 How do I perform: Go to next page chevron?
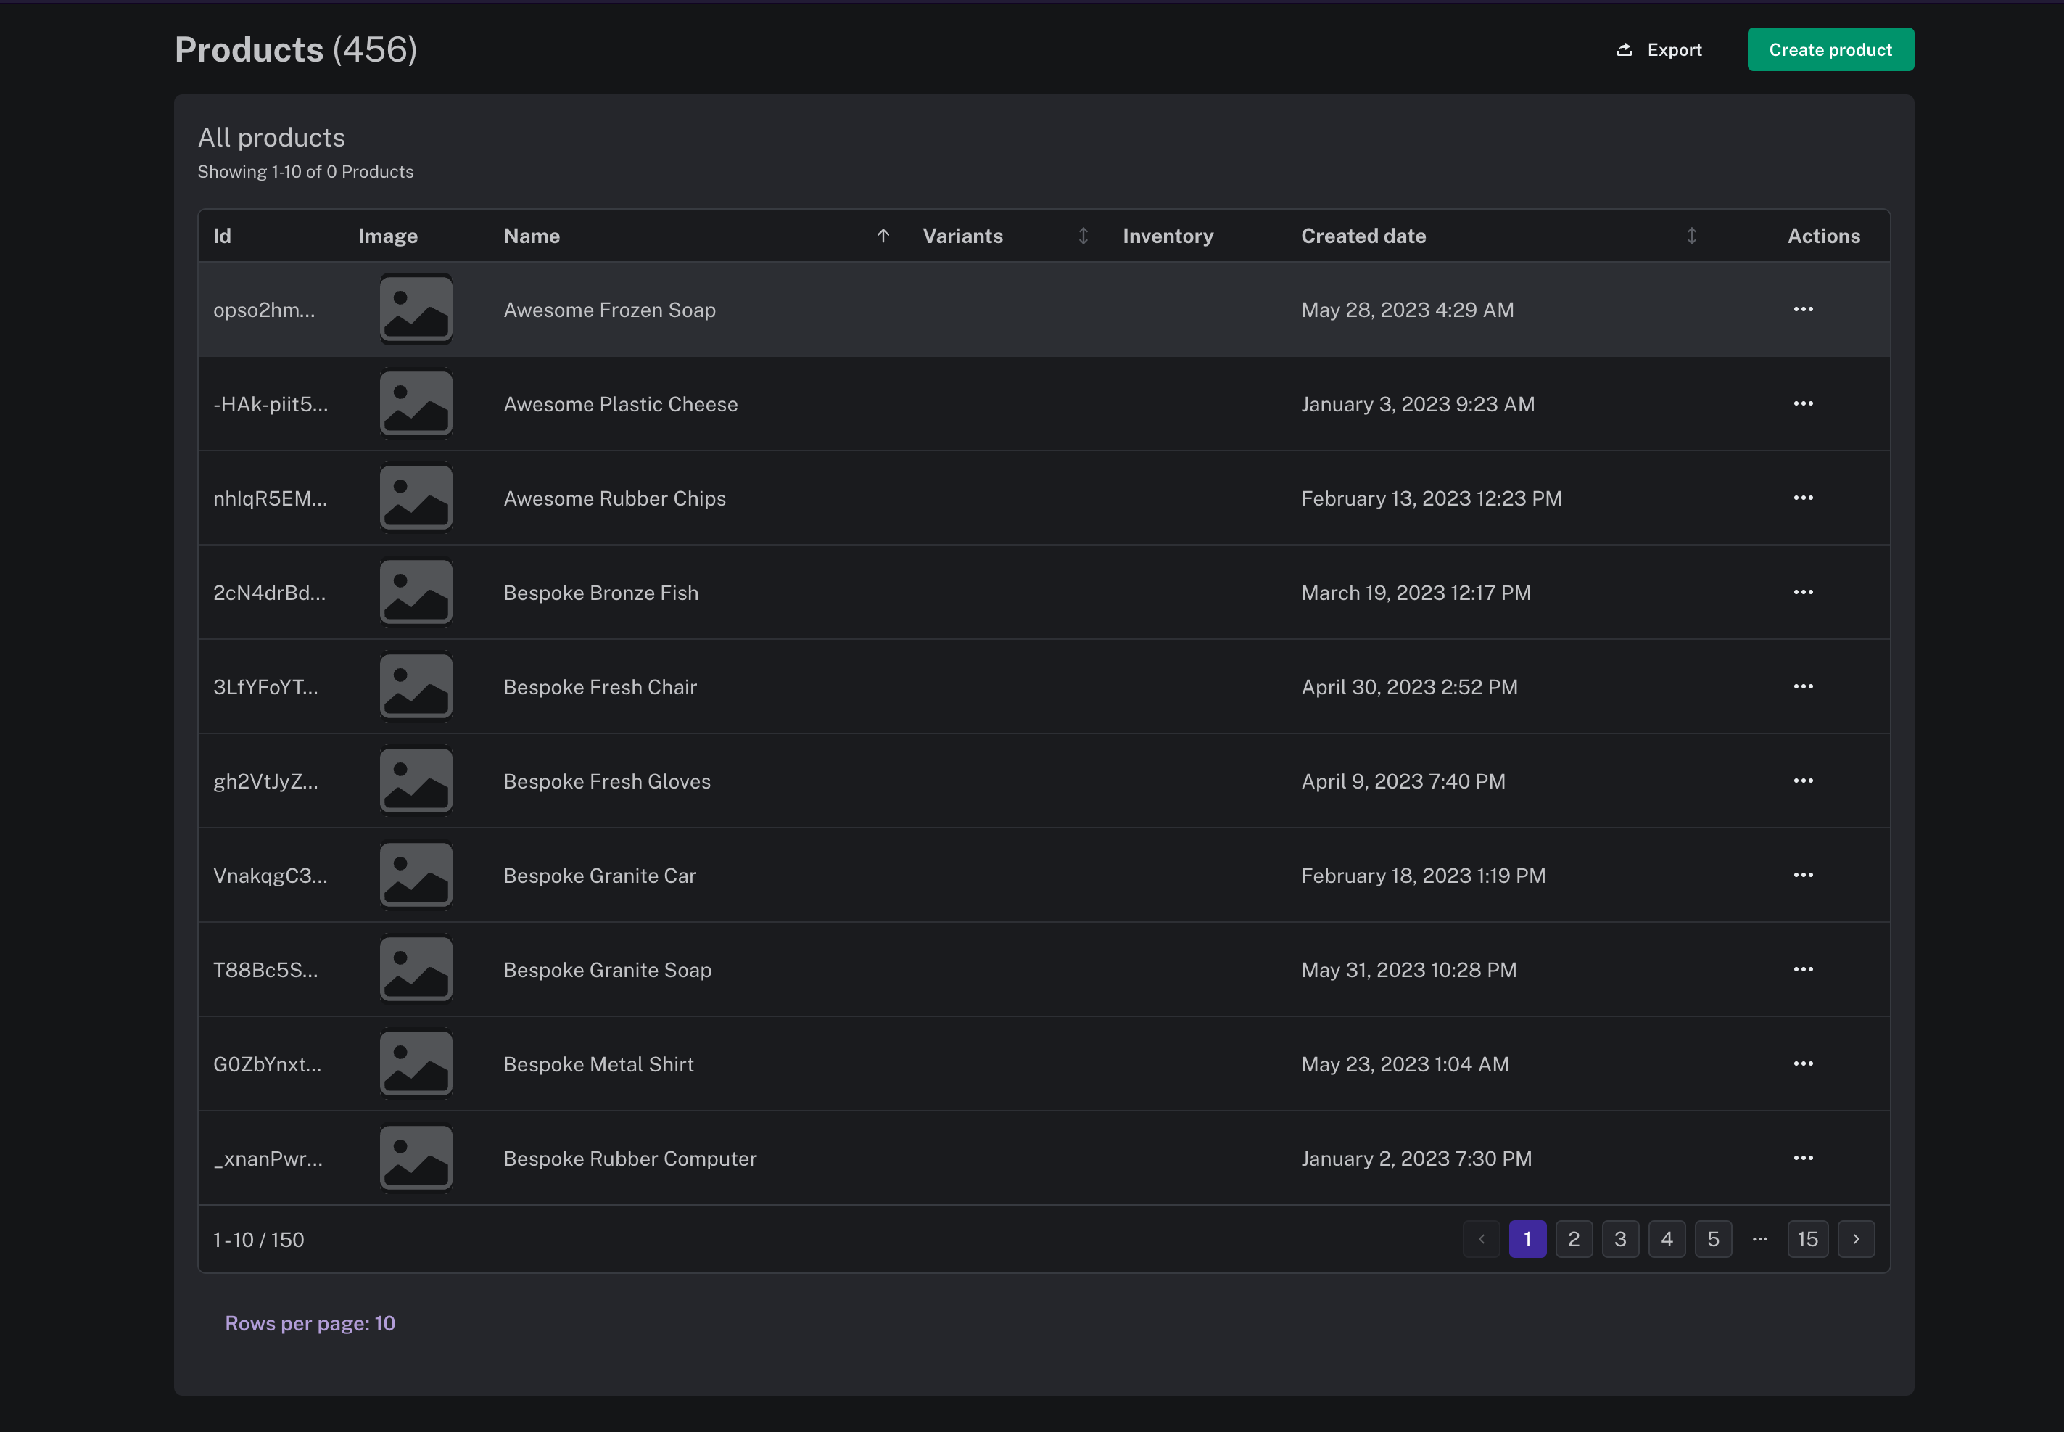[x=1856, y=1239]
